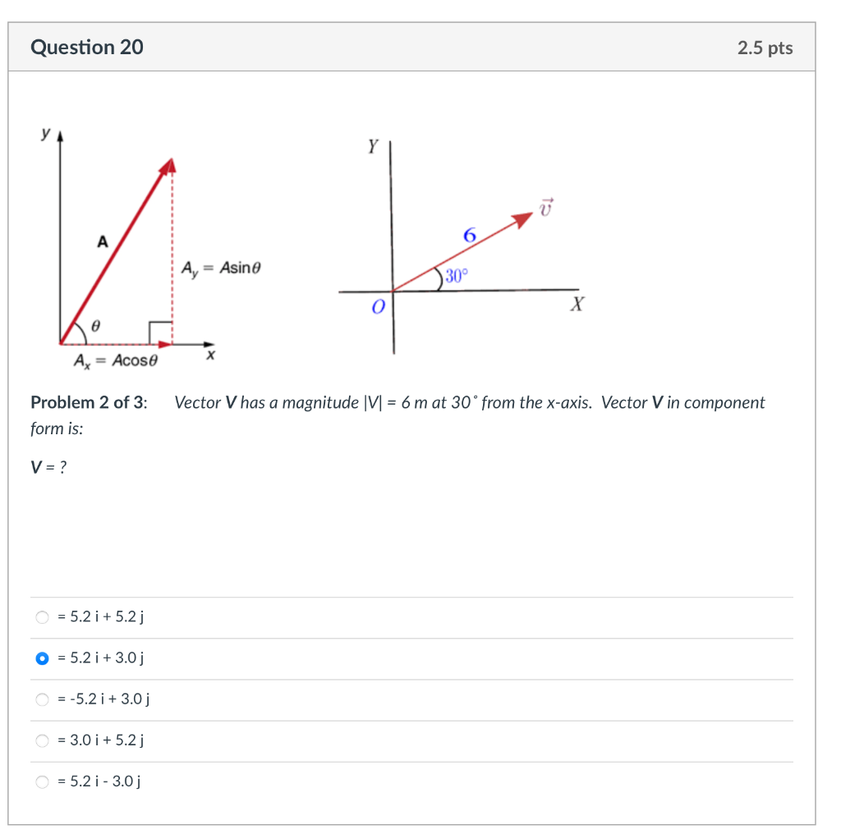The width and height of the screenshot is (841, 834).
Task: Click the bold Problem 2 of 3 text
Action: [x=89, y=402]
